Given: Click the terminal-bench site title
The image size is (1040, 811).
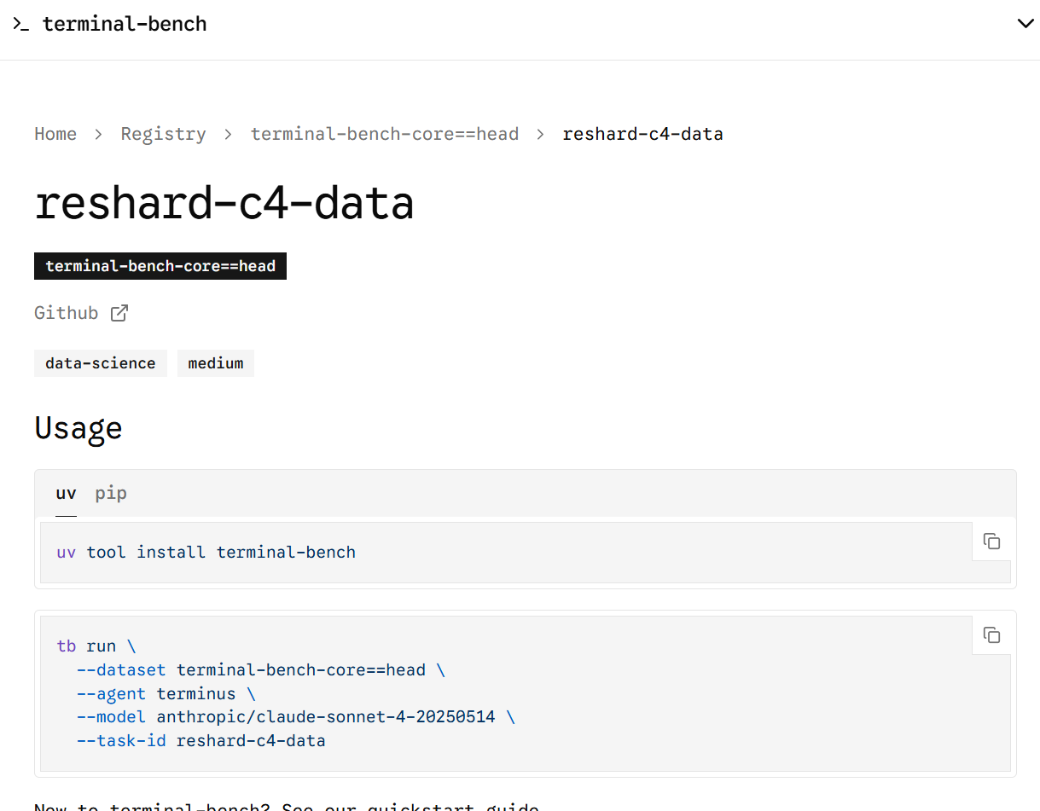Looking at the screenshot, I should click(125, 24).
